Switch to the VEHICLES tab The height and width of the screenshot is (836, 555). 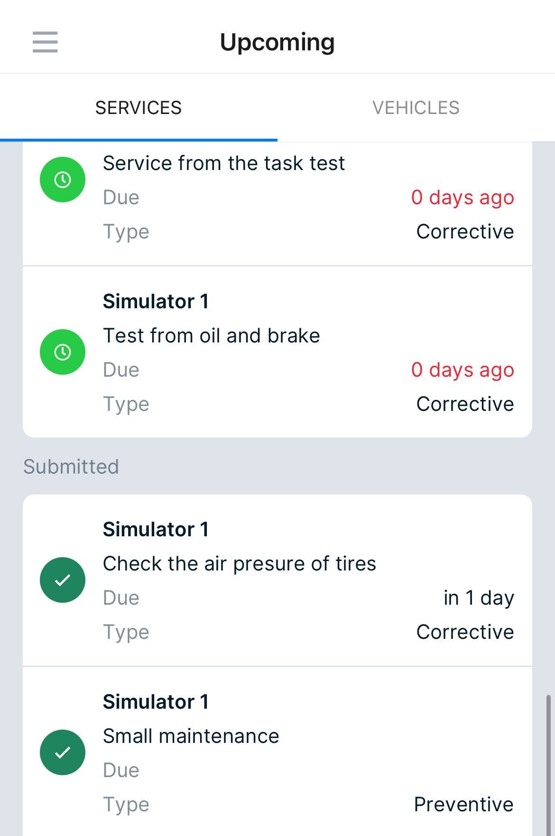[416, 107]
